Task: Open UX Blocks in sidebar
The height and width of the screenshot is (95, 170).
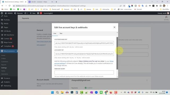Action: (7, 31)
